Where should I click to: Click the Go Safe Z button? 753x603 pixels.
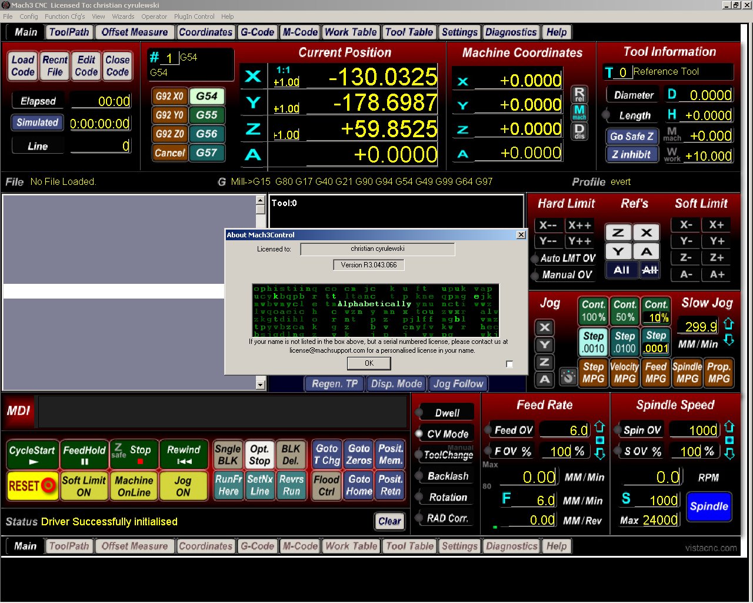pyautogui.click(x=632, y=136)
